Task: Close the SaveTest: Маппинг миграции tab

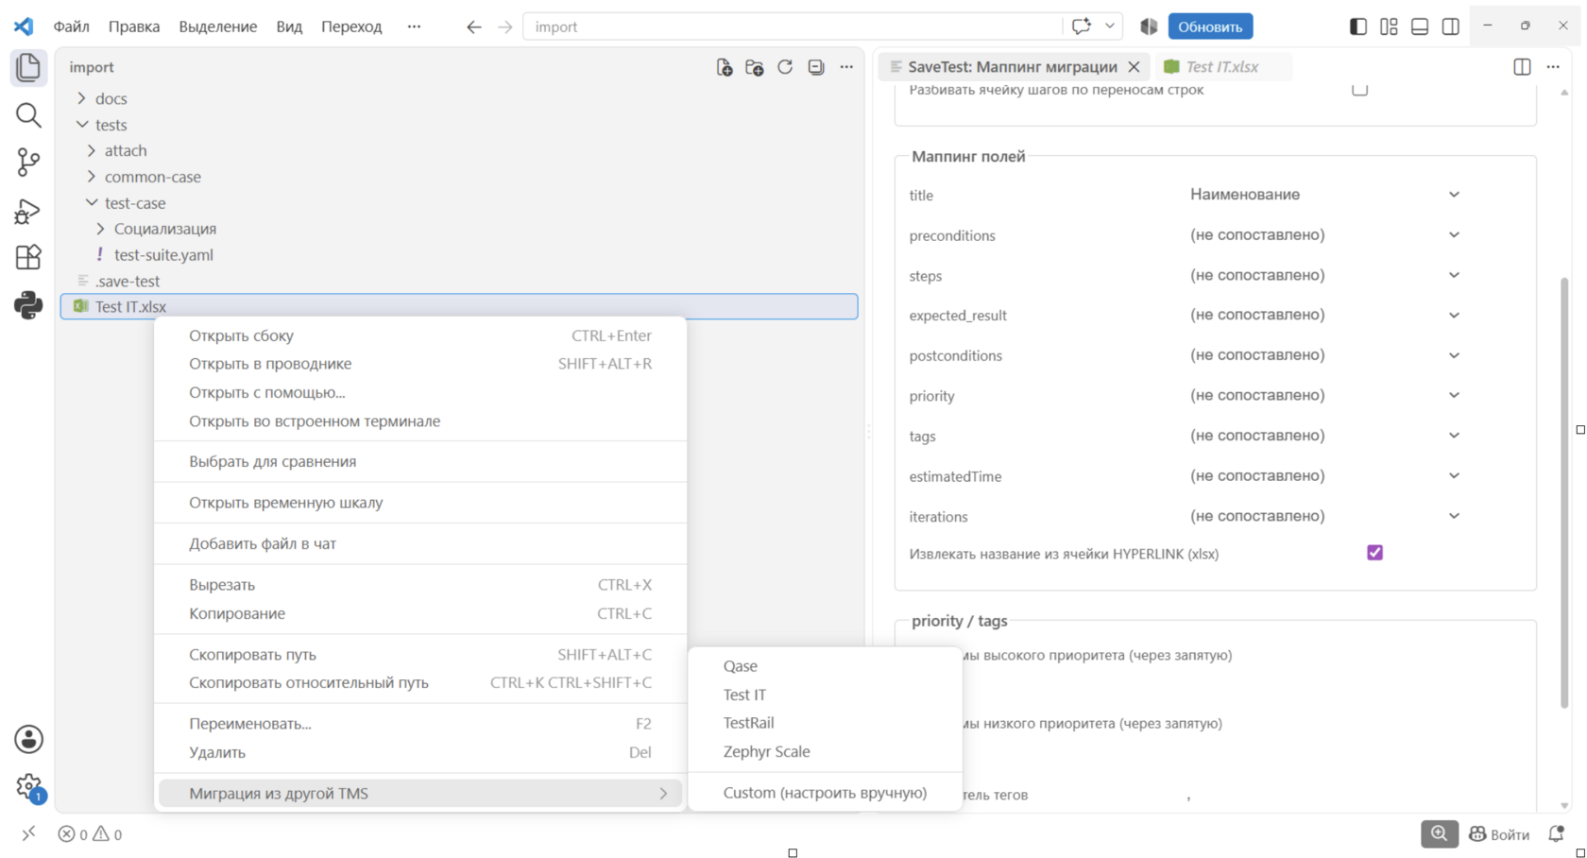Action: [1134, 67]
